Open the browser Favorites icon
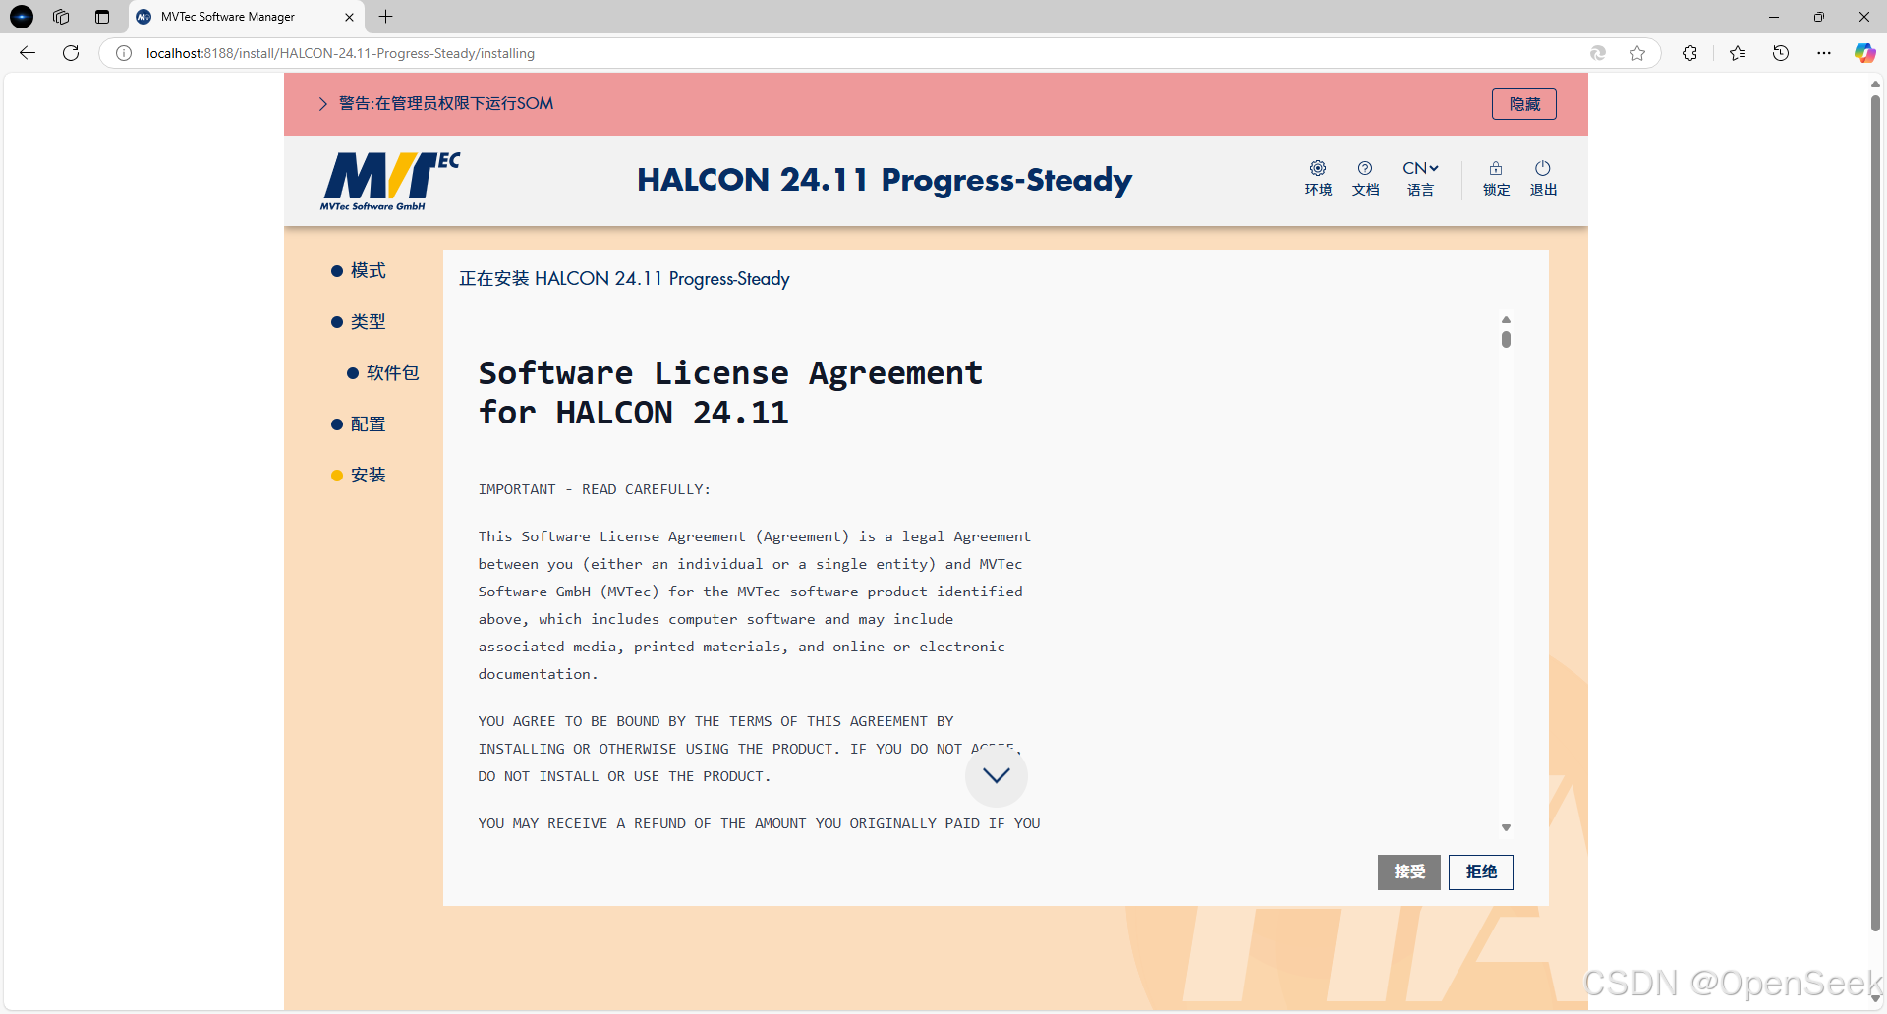 tap(1737, 53)
